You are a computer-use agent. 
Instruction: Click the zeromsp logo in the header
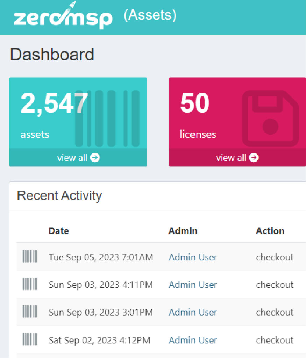63,15
